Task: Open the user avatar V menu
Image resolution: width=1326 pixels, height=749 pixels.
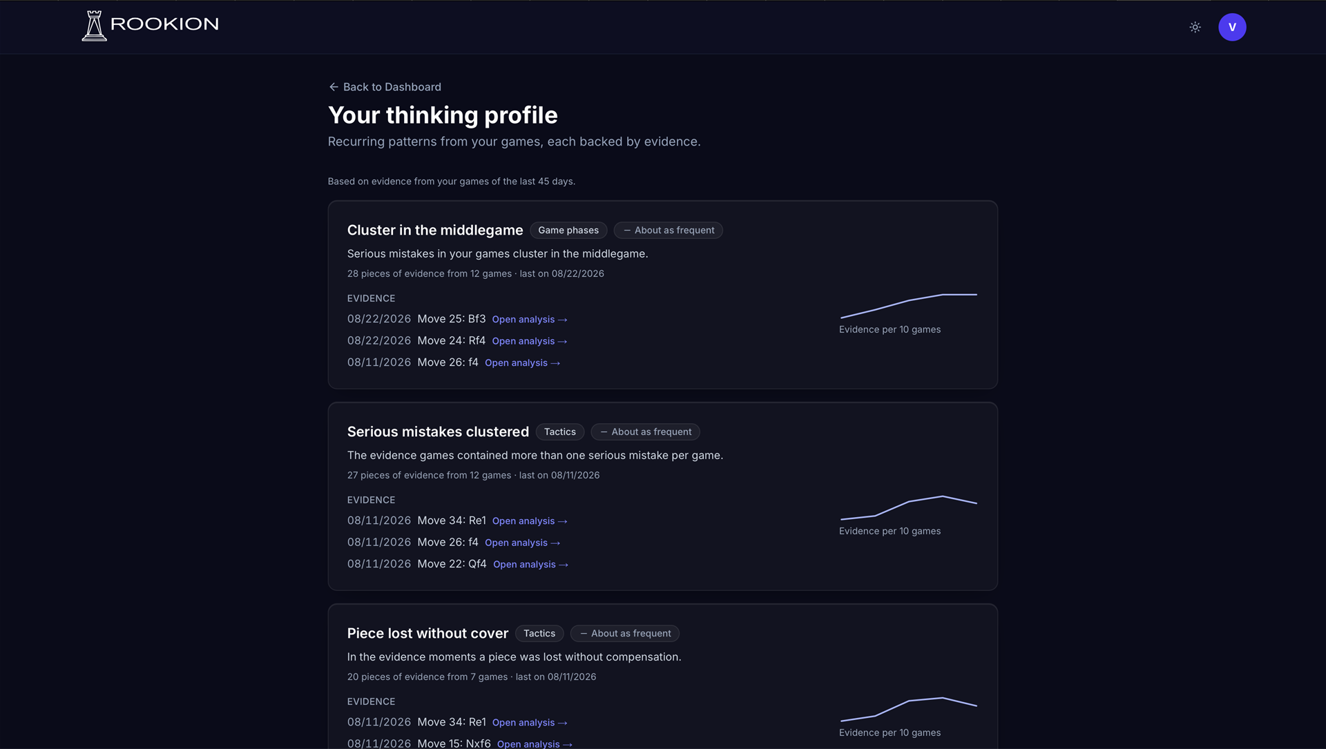Action: pos(1232,27)
